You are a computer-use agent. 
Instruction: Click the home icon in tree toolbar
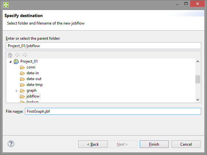point(10,55)
